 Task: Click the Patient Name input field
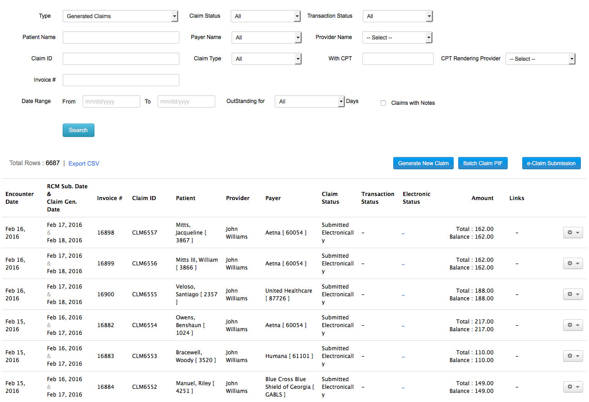click(121, 38)
